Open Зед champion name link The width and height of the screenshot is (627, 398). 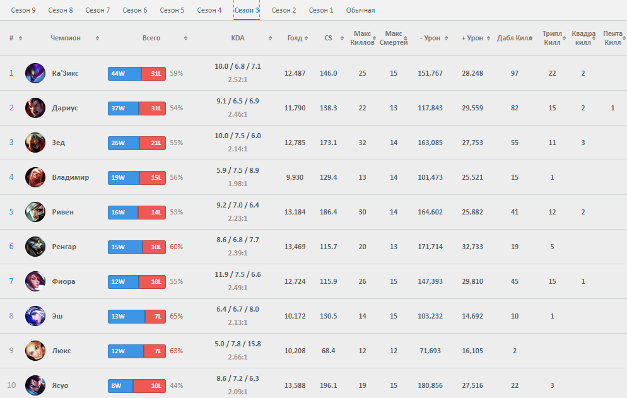click(x=59, y=143)
